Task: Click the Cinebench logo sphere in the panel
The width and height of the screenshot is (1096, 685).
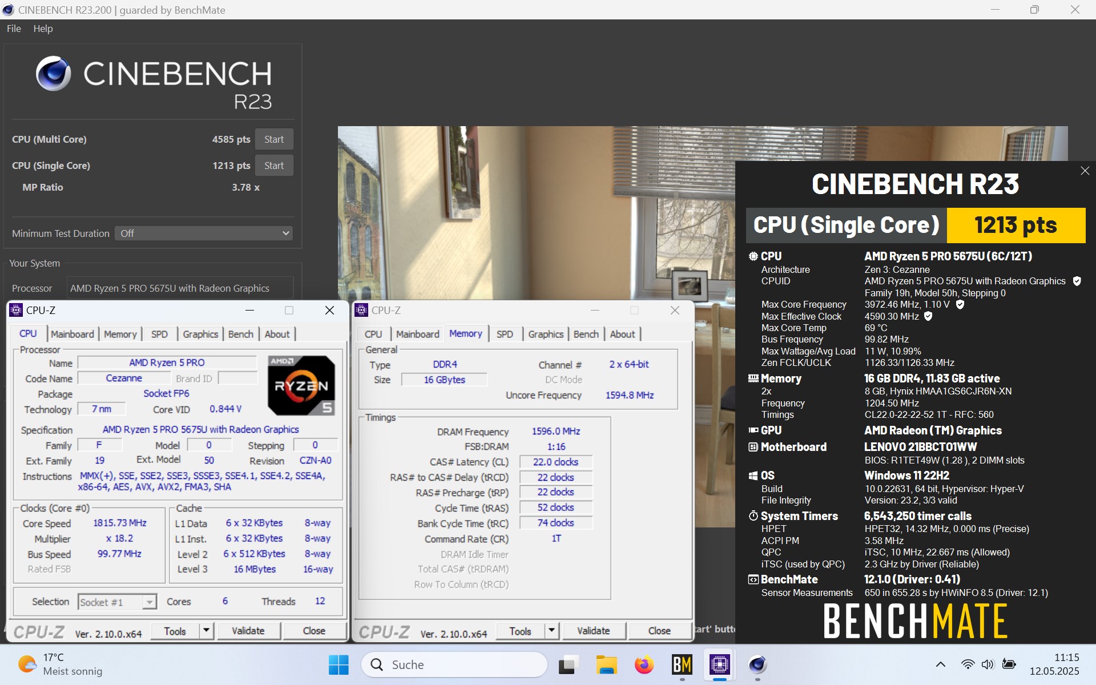Action: pyautogui.click(x=53, y=74)
